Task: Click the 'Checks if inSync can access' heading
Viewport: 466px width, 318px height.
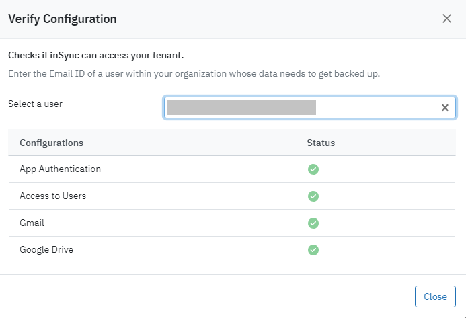Action: click(95, 56)
